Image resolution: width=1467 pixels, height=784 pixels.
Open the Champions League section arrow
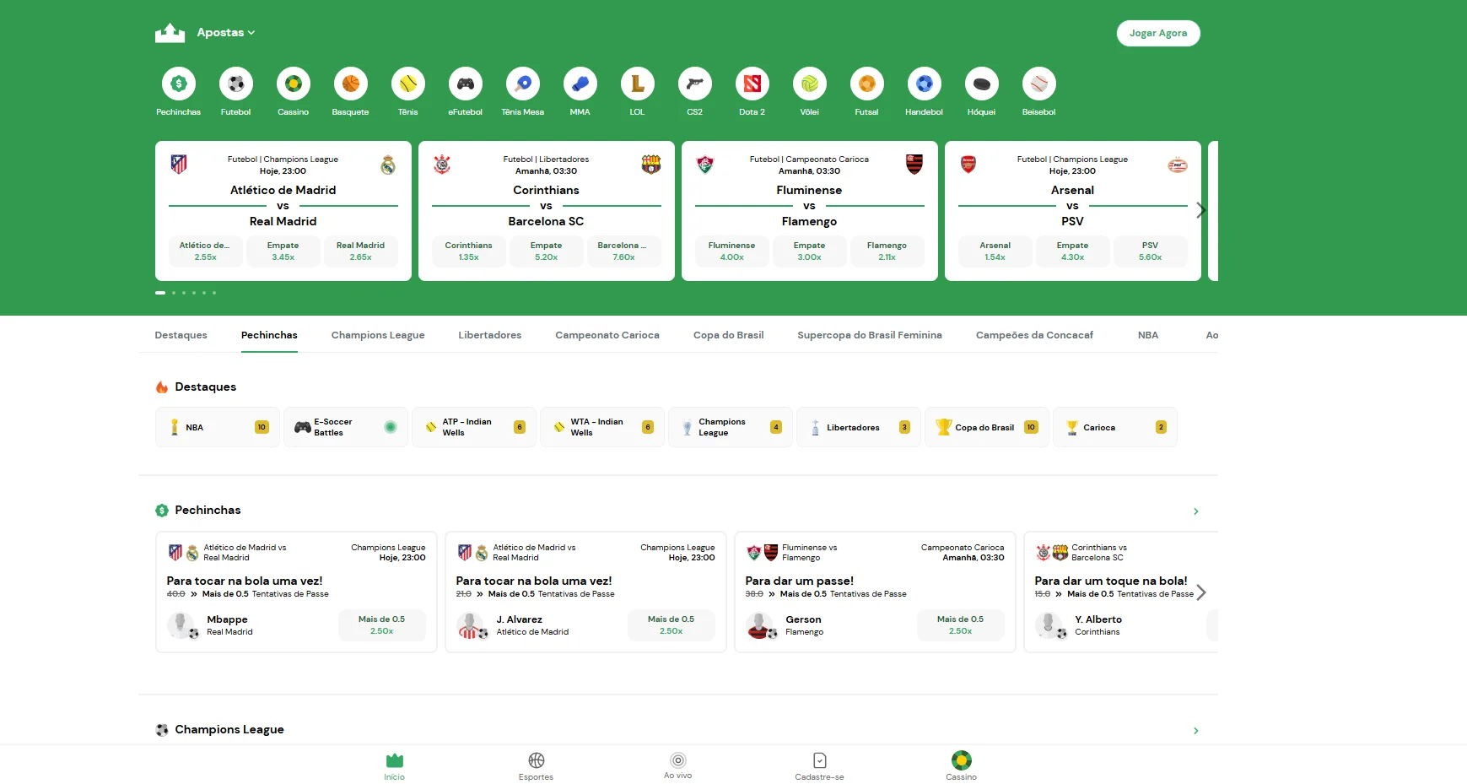1195,731
